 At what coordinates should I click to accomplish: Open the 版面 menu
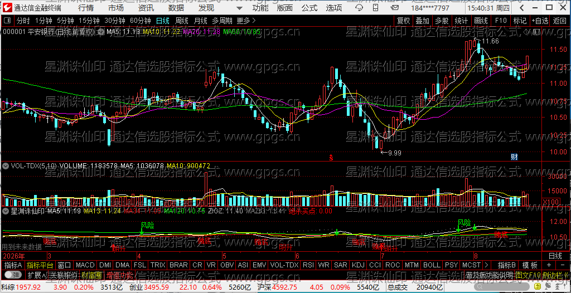(x=284, y=8)
